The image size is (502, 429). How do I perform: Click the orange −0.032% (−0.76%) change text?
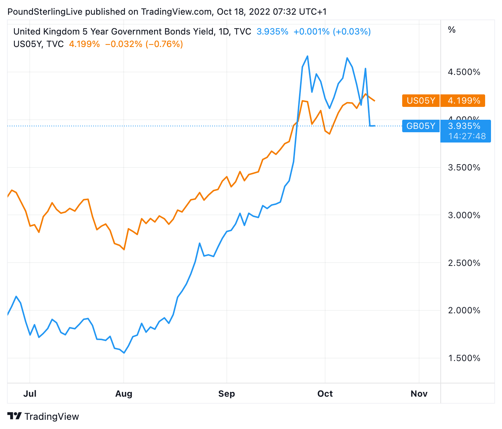coord(144,44)
